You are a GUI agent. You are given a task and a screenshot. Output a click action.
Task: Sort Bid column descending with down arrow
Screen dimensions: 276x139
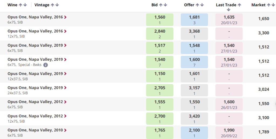[x=165, y=5]
